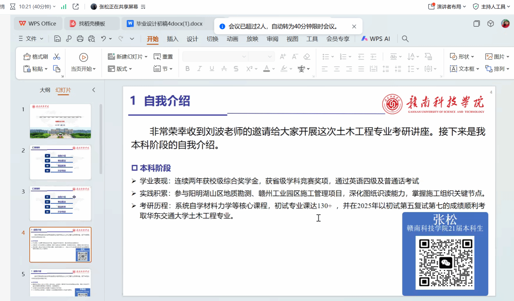This screenshot has height=301, width=514.
Task: Open the File (文件) menu button
Action: [x=31, y=39]
